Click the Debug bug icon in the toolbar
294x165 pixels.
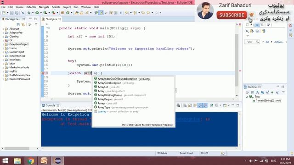[29, 13]
